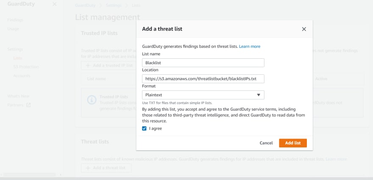Image resolution: width=373 pixels, height=180 pixels.
Task: Click the Trusted IP lists section heading
Action: coord(99,33)
